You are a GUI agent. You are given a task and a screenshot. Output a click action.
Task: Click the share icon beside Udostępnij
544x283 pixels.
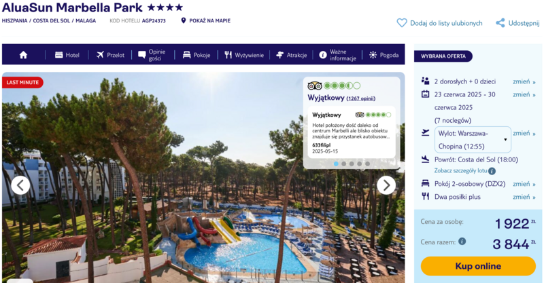[x=500, y=23]
